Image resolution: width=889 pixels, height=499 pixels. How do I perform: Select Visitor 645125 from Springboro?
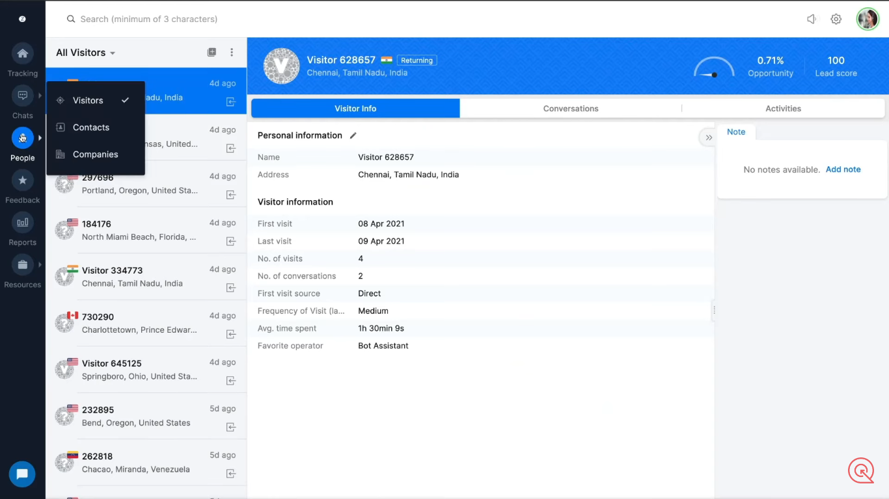point(146,370)
